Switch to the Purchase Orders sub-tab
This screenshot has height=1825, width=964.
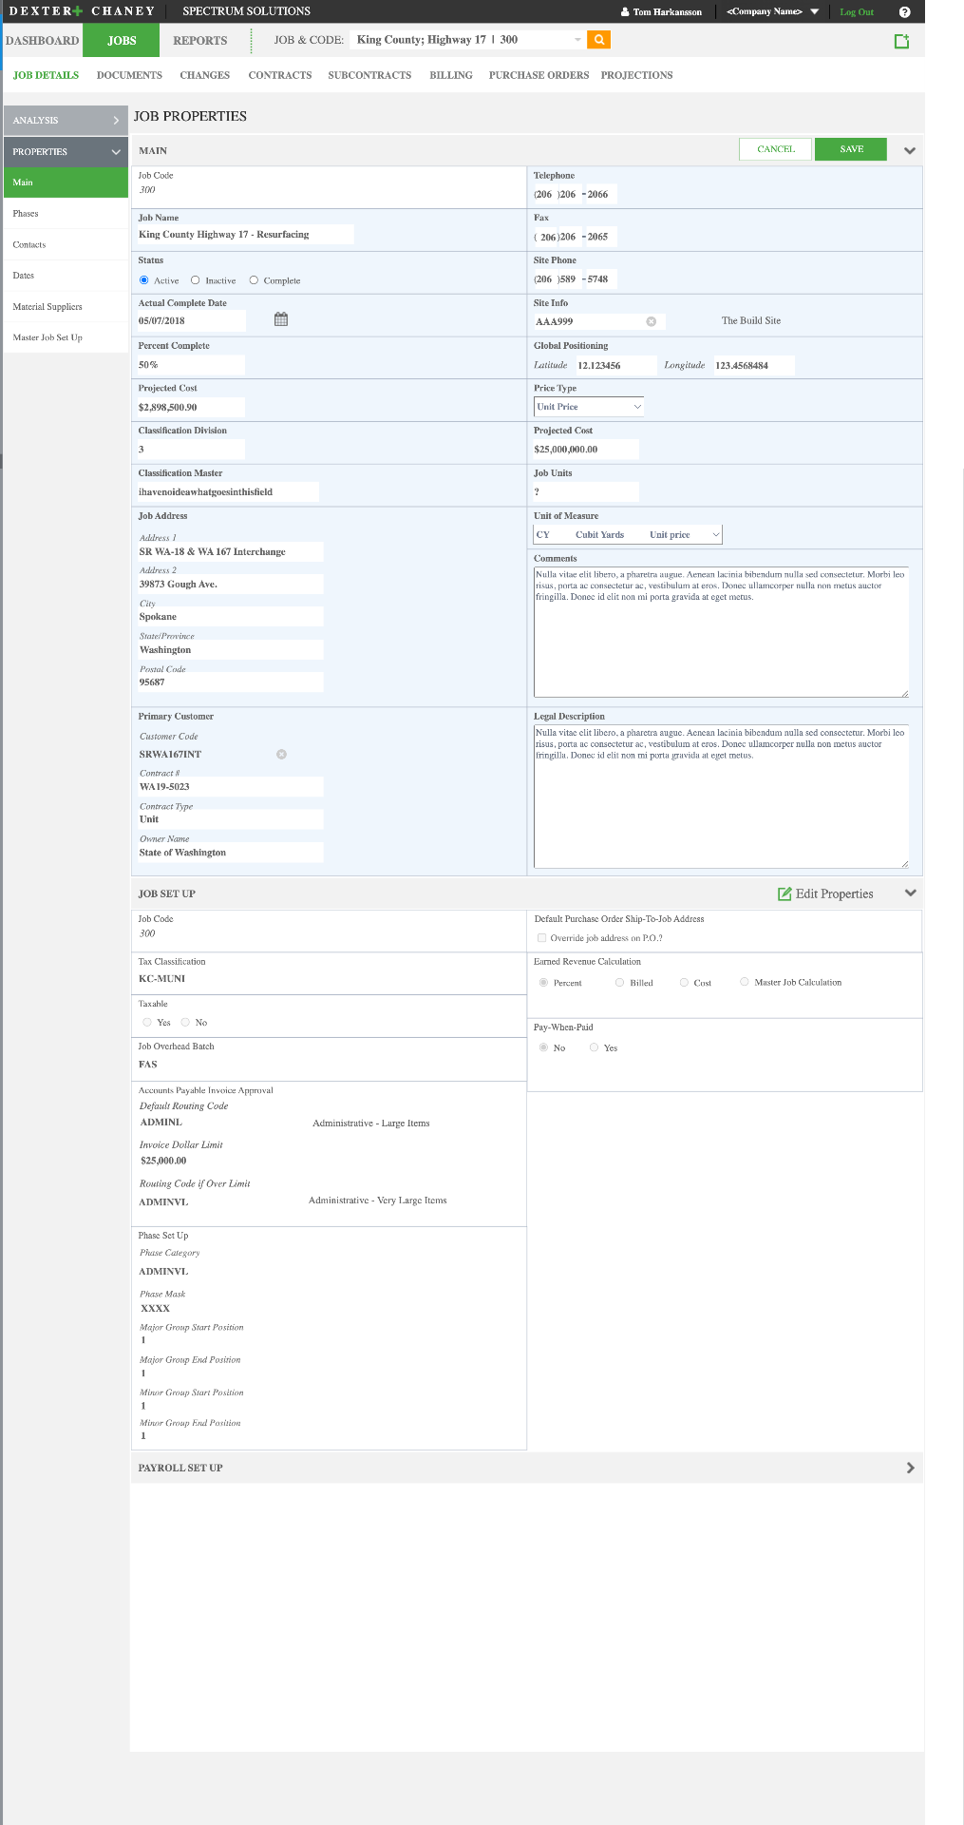[x=539, y=75]
